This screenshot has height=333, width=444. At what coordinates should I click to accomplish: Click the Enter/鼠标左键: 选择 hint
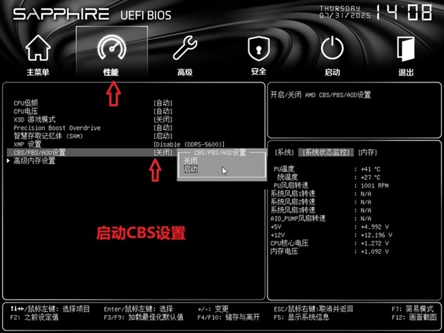138,309
